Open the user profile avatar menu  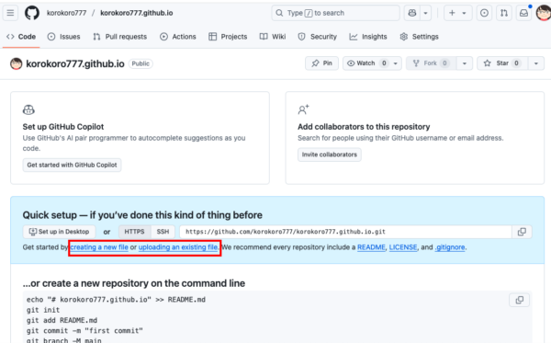pyautogui.click(x=544, y=13)
